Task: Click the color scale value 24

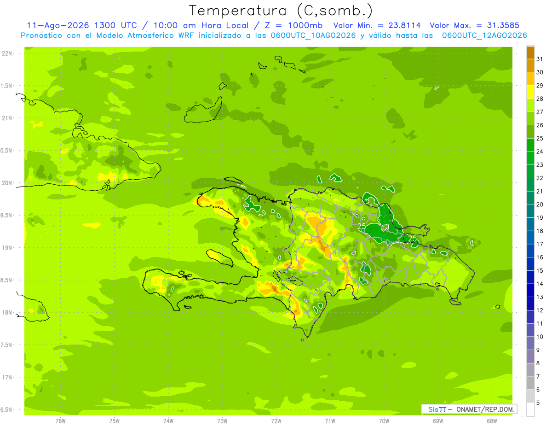Action: pyautogui.click(x=540, y=152)
